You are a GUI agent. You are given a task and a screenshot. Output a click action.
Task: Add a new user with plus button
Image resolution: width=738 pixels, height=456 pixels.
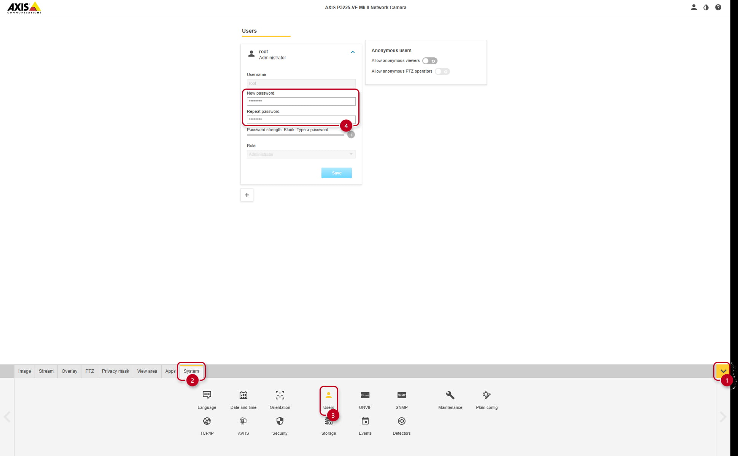(247, 195)
